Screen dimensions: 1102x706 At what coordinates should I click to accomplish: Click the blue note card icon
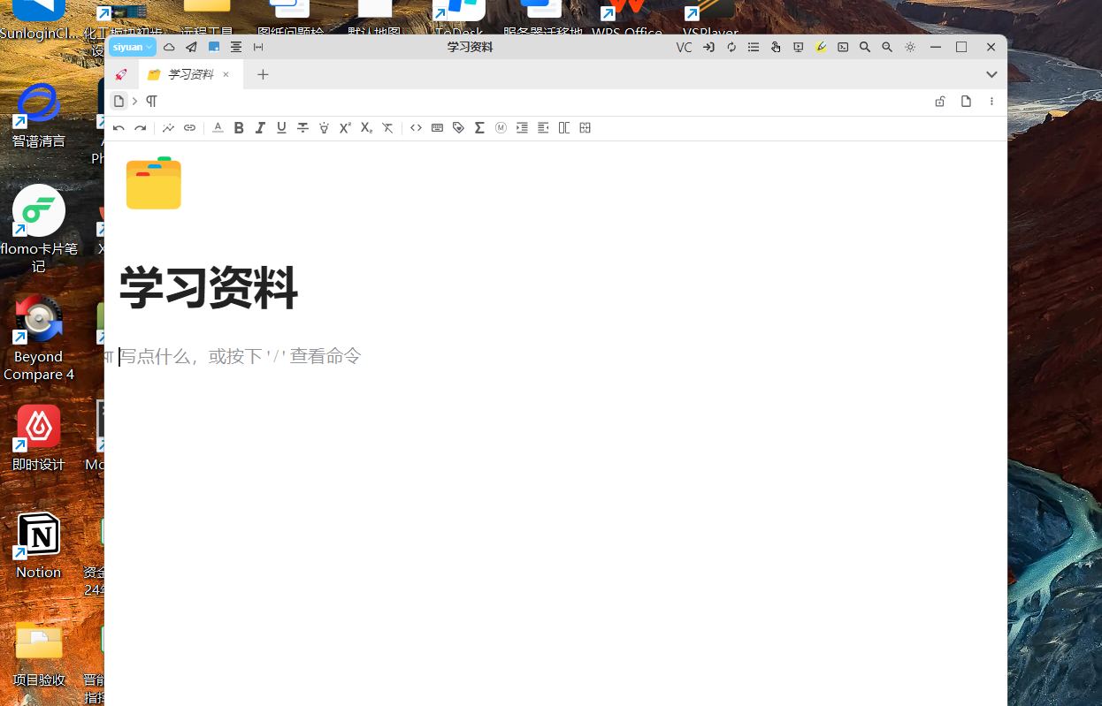point(214,47)
